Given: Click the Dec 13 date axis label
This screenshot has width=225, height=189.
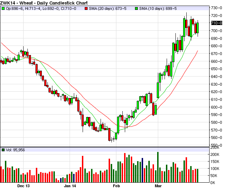Looking at the screenshot, I should [x=24, y=186].
